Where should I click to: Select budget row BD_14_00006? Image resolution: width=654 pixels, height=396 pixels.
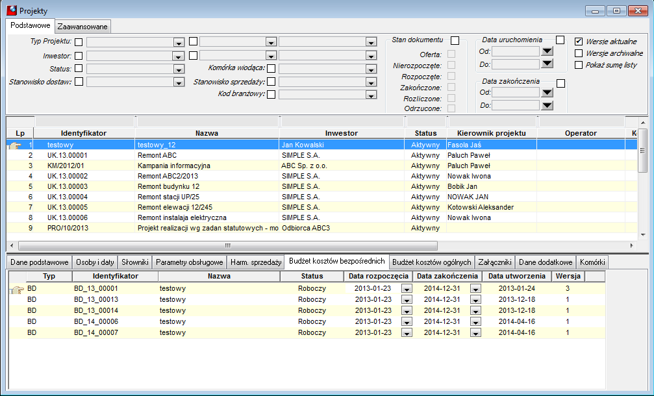(307, 322)
